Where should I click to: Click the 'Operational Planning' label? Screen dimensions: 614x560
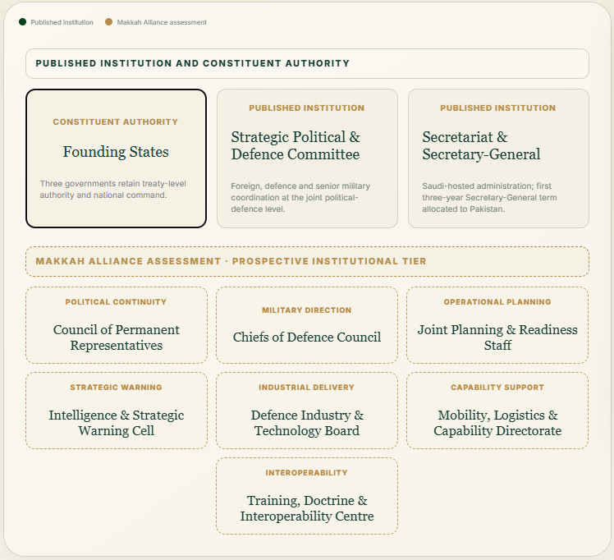[x=497, y=302]
